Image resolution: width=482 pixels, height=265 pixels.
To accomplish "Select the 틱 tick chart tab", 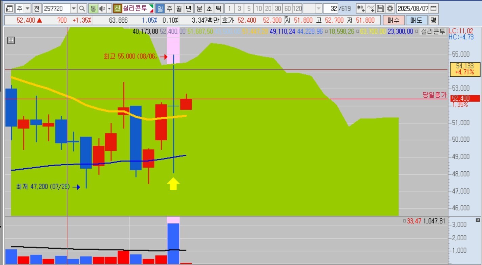I will [x=219, y=8].
